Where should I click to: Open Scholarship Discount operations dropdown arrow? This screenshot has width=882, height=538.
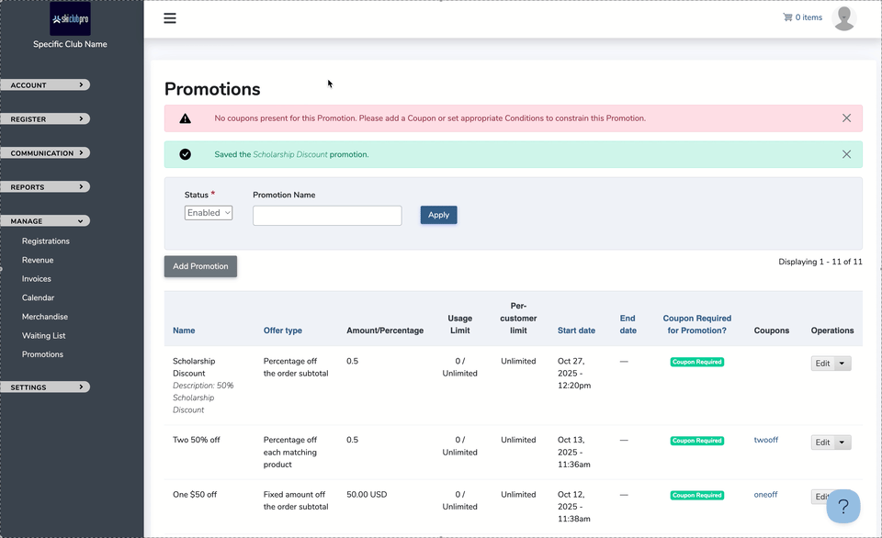click(x=842, y=364)
